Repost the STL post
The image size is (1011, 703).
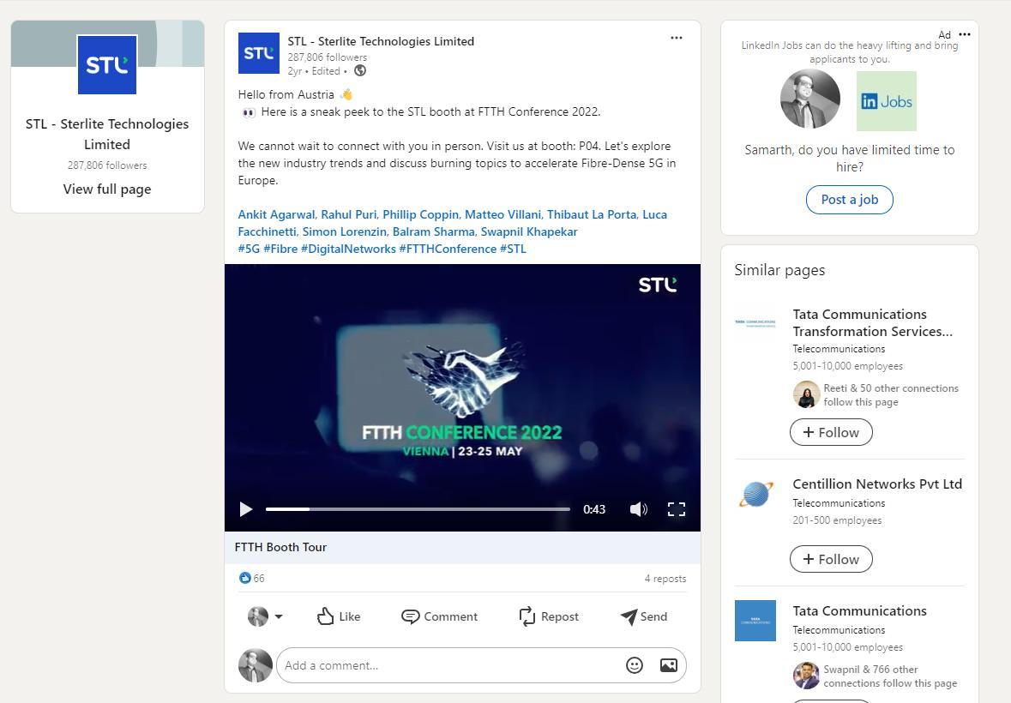point(549,616)
